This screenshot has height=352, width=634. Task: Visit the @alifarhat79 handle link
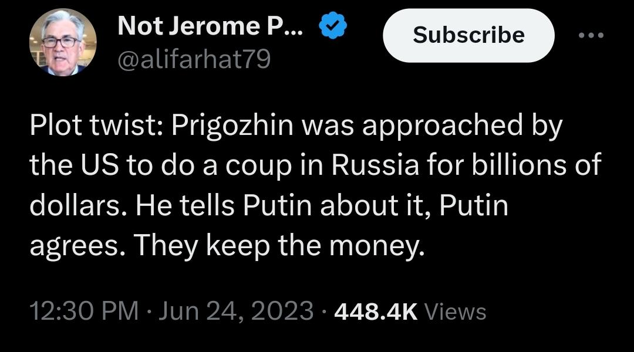(x=194, y=59)
